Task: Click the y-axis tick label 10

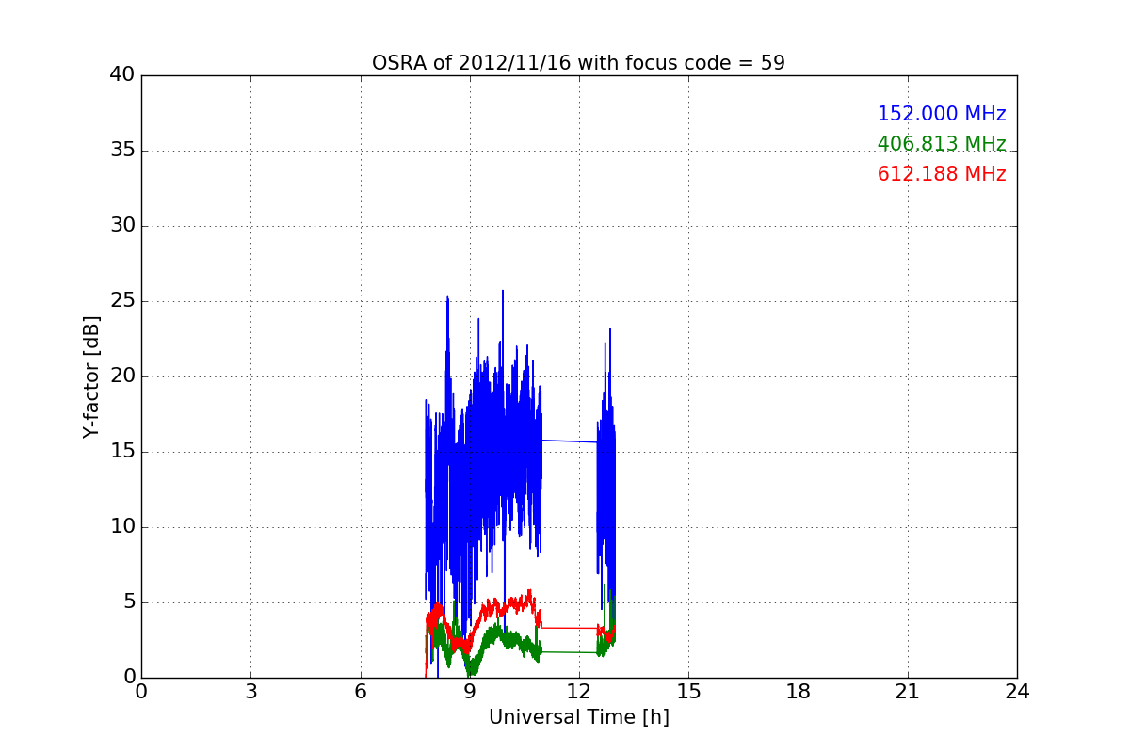Action: (122, 527)
